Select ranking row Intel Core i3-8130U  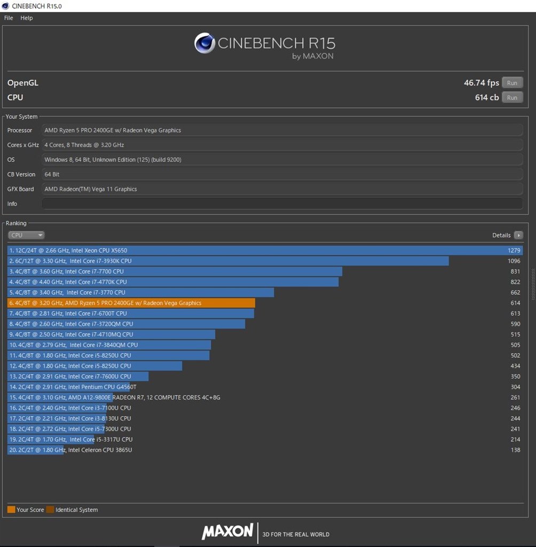[x=265, y=418]
